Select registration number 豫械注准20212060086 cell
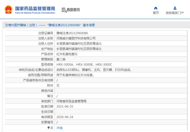Screen dimensions: 190x132 (72, 33)
